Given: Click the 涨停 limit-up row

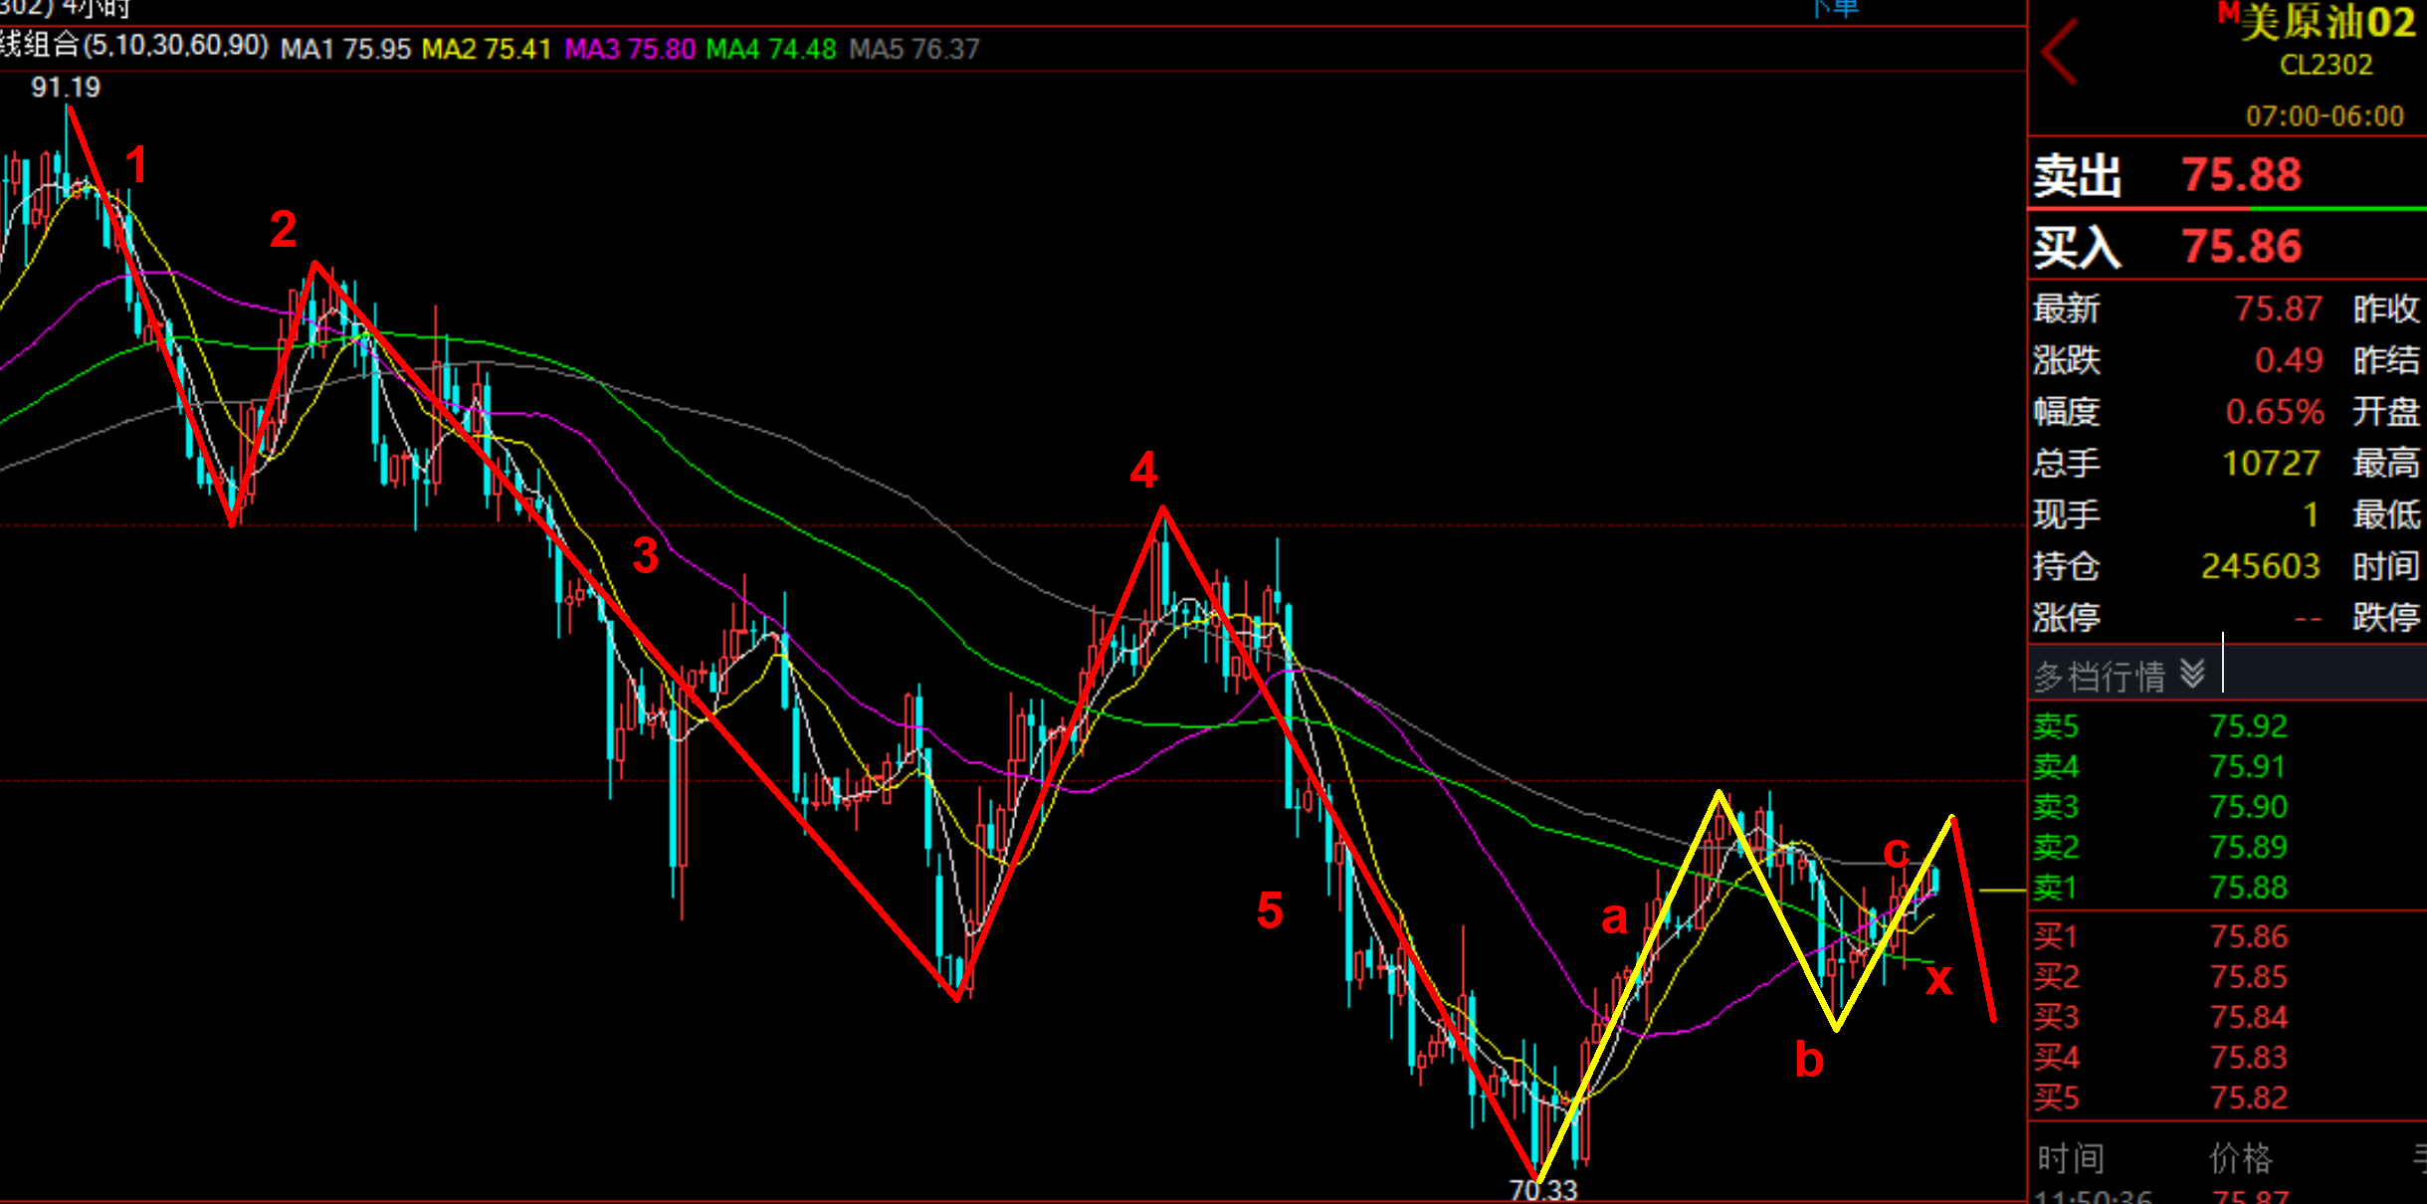Looking at the screenshot, I should tap(2177, 618).
